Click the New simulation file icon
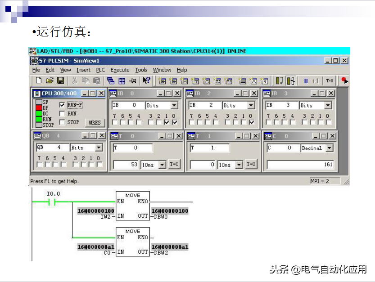 click(39, 81)
